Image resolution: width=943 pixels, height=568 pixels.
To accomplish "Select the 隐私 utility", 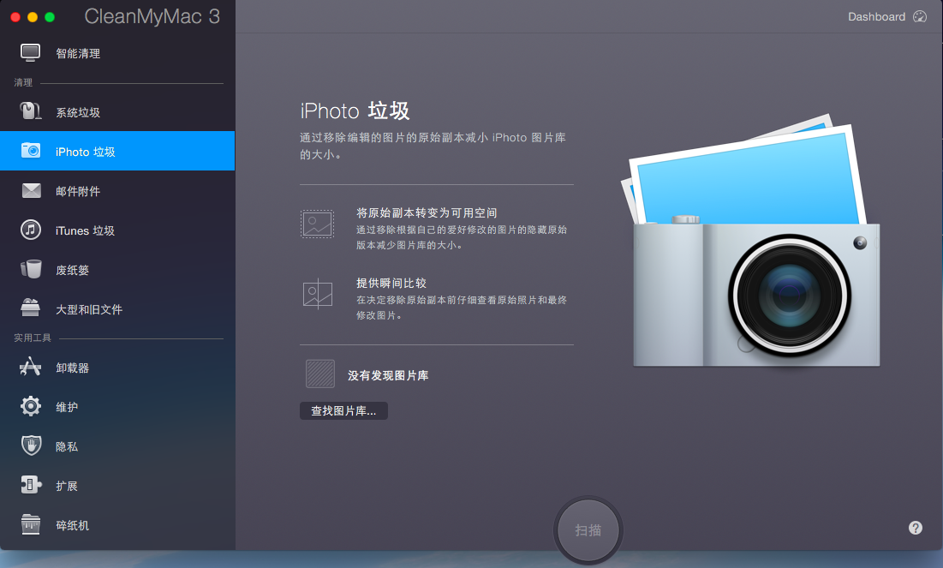I will (117, 446).
